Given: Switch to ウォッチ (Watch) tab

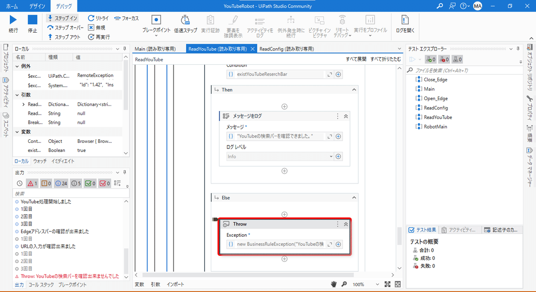Looking at the screenshot, I should pyautogui.click(x=40, y=161).
